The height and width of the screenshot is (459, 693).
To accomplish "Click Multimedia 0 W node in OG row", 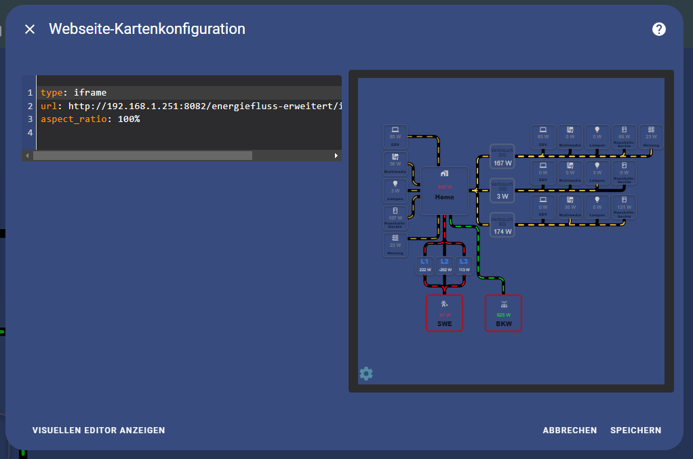I will click(x=570, y=172).
